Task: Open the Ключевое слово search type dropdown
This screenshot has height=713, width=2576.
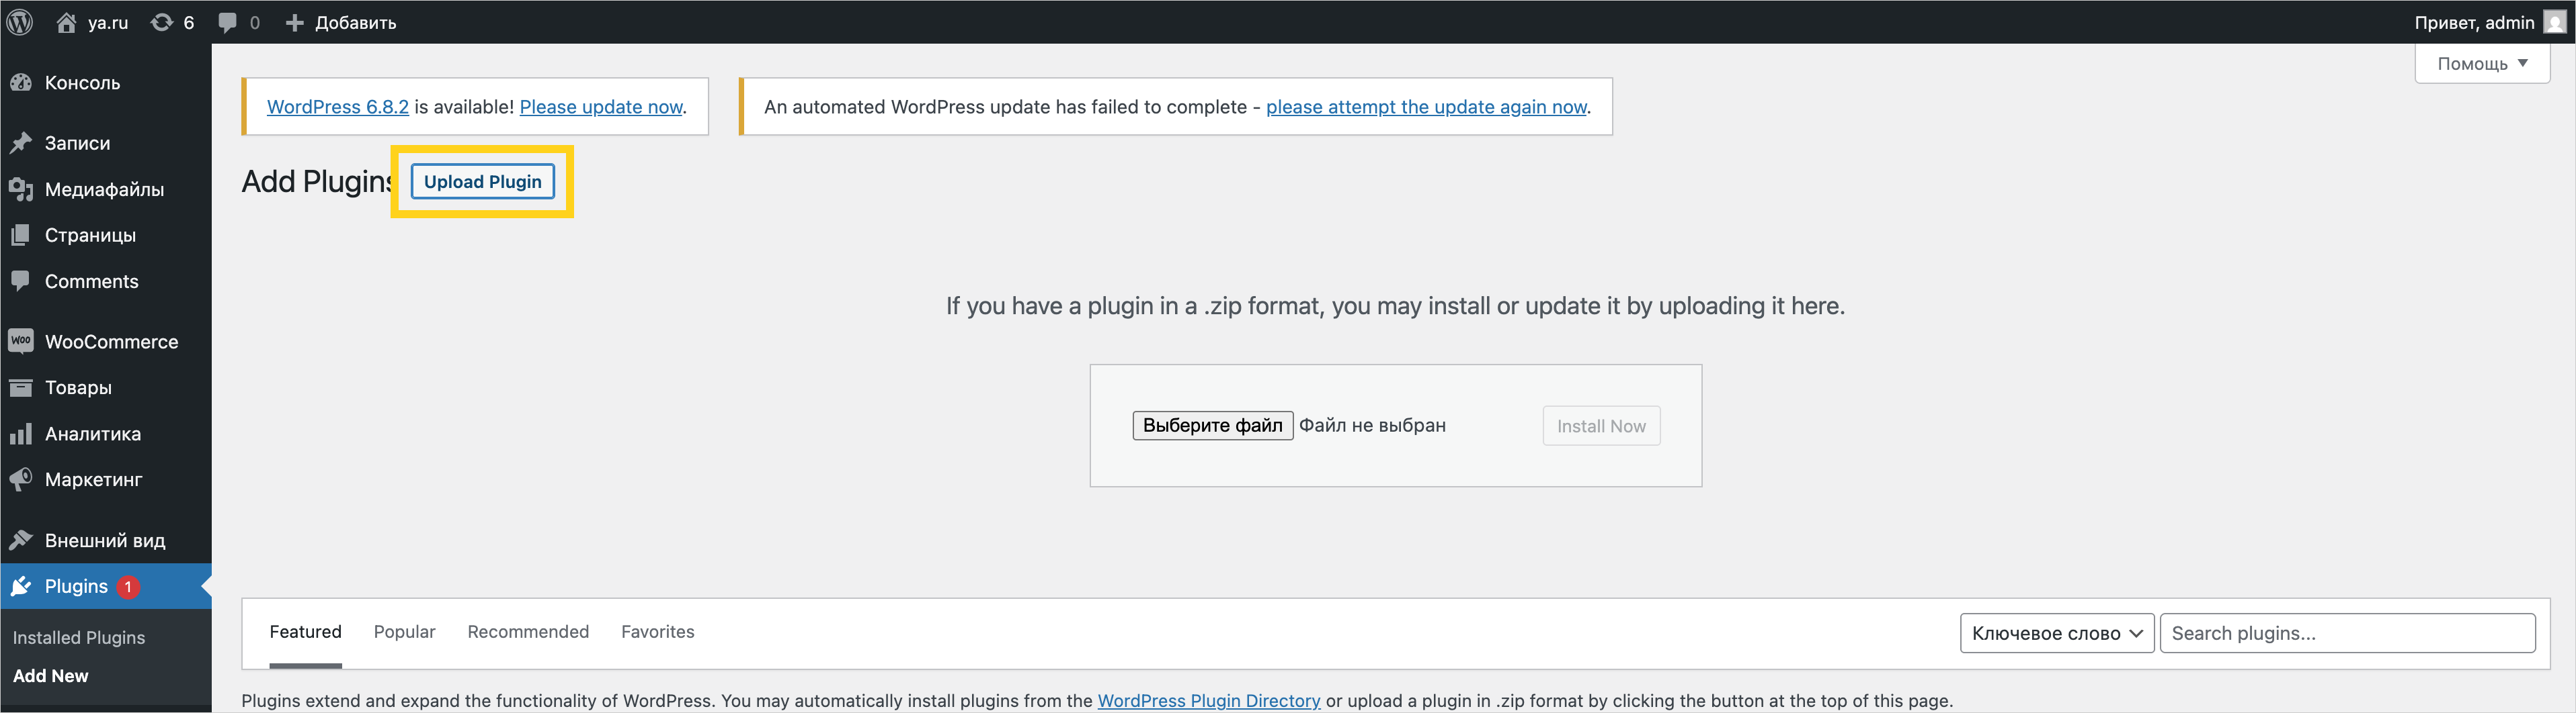Action: pyautogui.click(x=2056, y=633)
